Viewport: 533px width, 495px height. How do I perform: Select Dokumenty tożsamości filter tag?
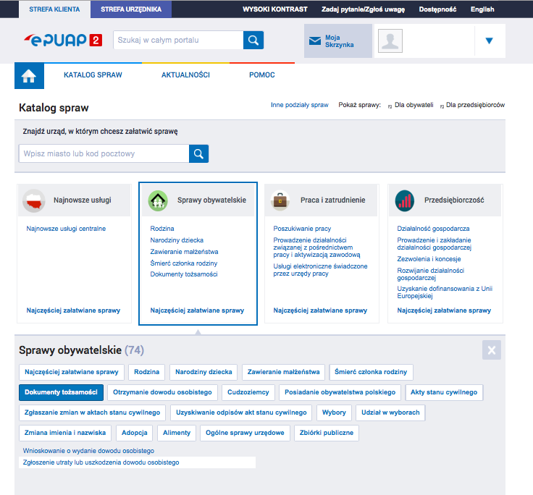click(61, 392)
